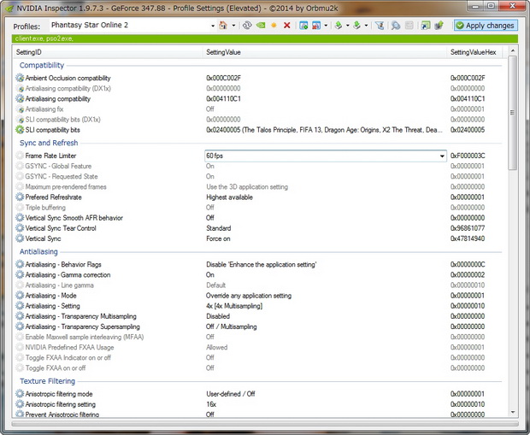Screen dimensions: 530x435
Task: Collapse the Texture Filtering group header
Action: click(x=47, y=381)
